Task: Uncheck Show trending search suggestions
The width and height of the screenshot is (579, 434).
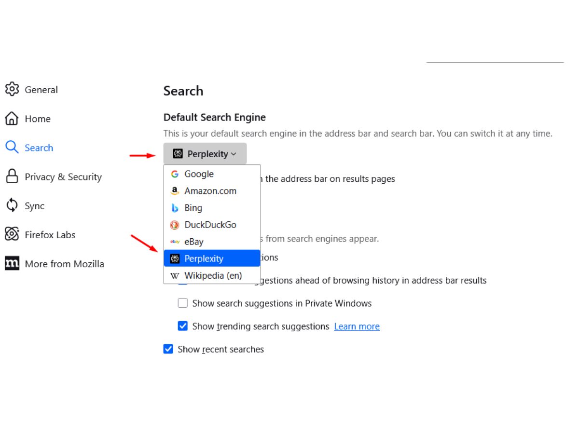Action: (x=182, y=326)
